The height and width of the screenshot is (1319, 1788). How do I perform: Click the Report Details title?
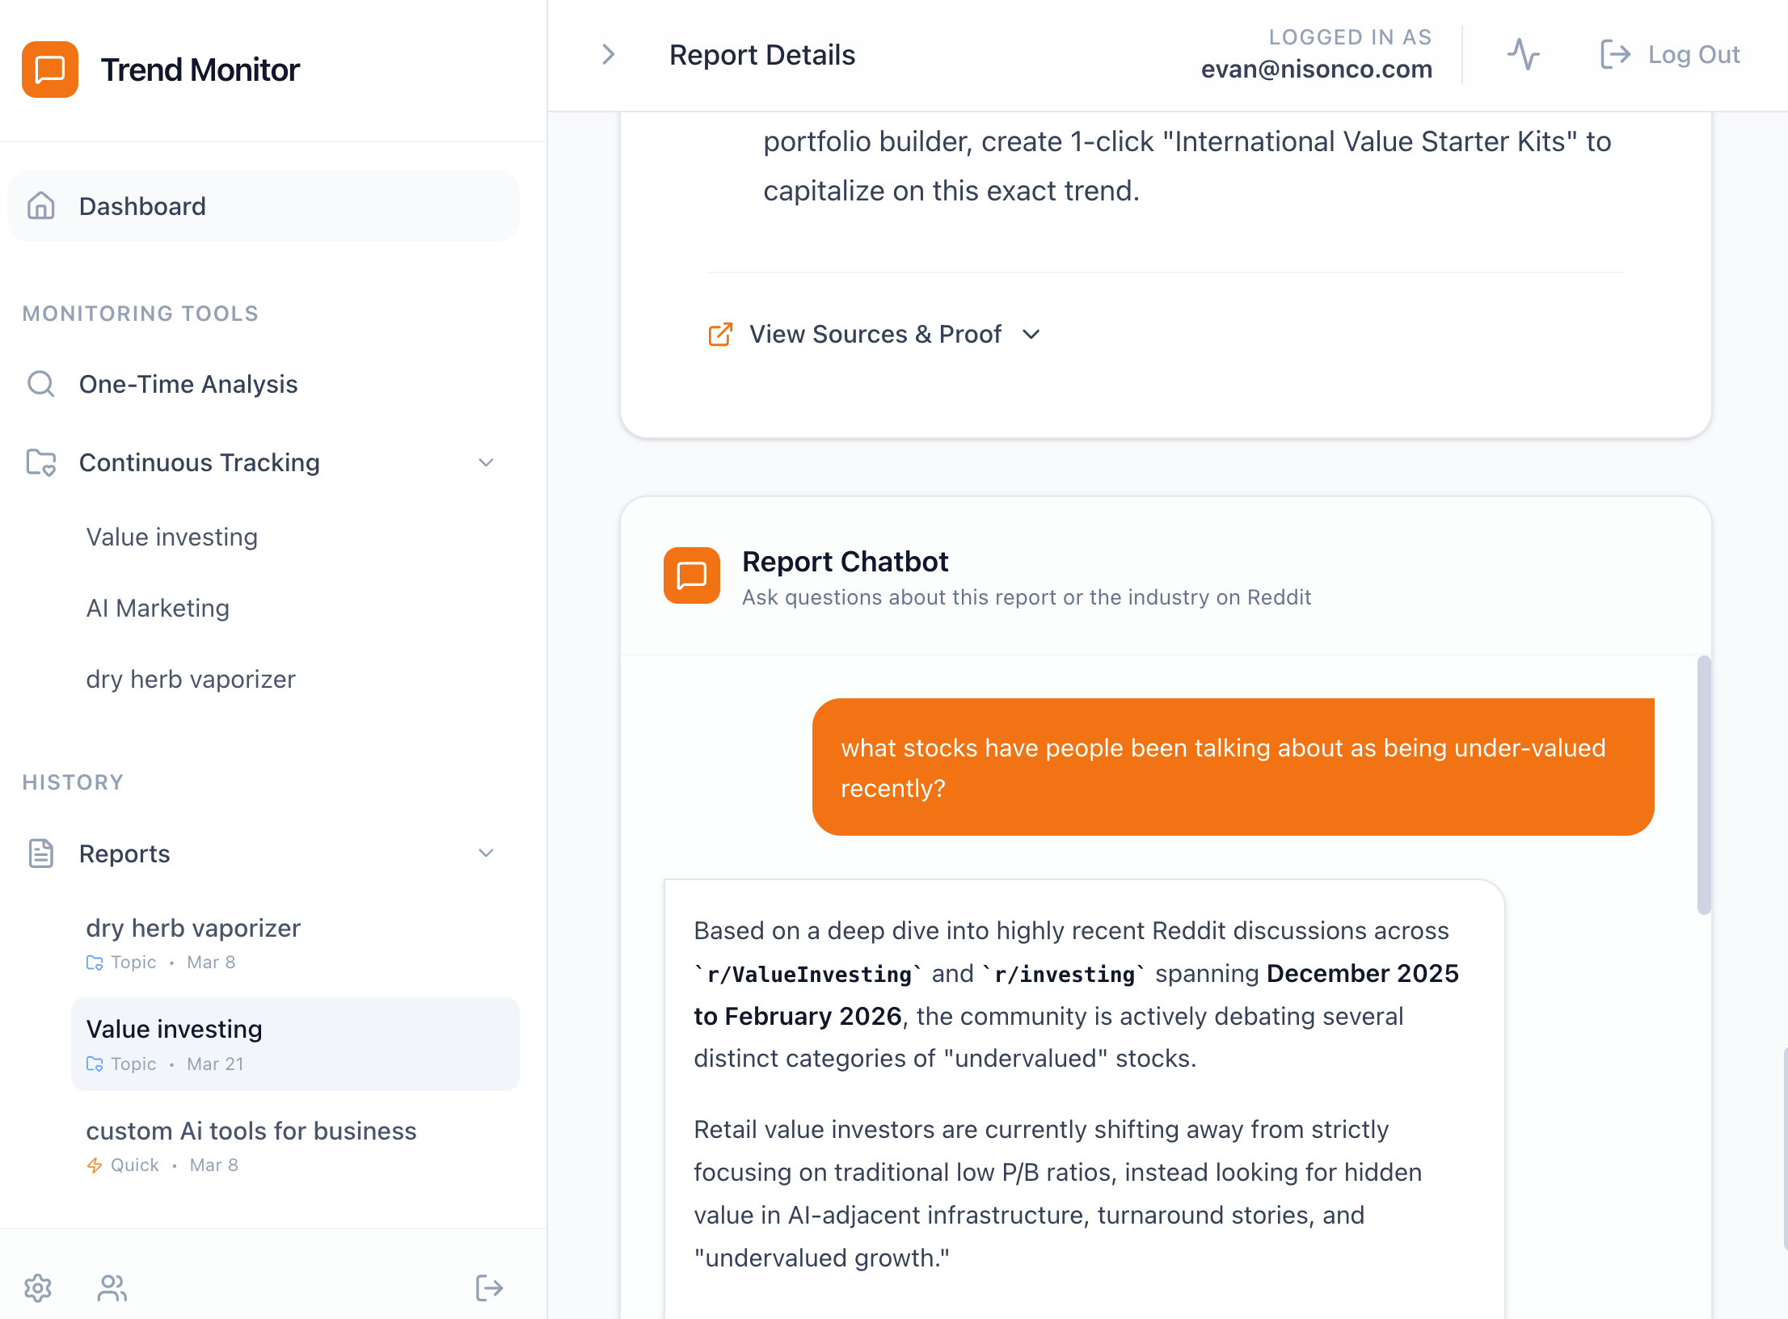point(762,55)
